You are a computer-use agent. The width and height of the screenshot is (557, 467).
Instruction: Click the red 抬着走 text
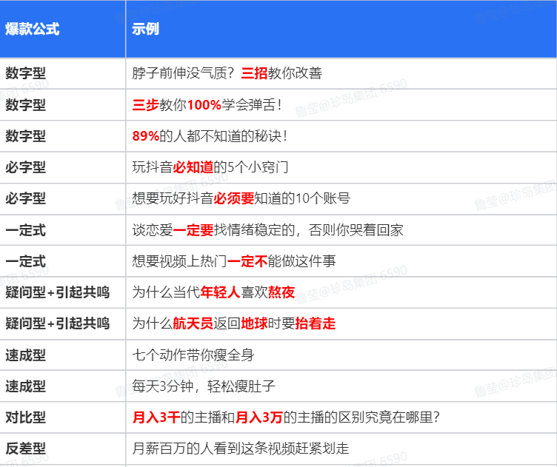[x=315, y=324]
